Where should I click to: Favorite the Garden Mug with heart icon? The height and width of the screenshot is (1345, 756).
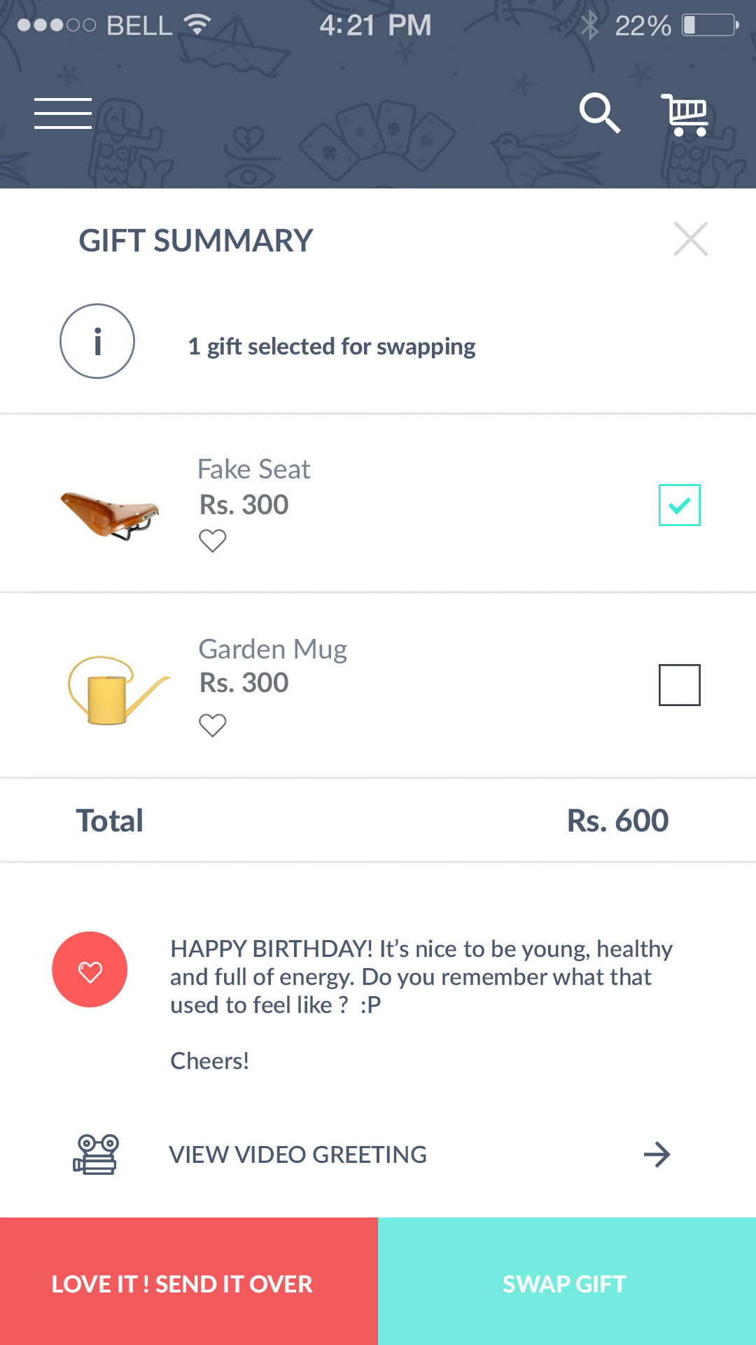pyautogui.click(x=213, y=725)
